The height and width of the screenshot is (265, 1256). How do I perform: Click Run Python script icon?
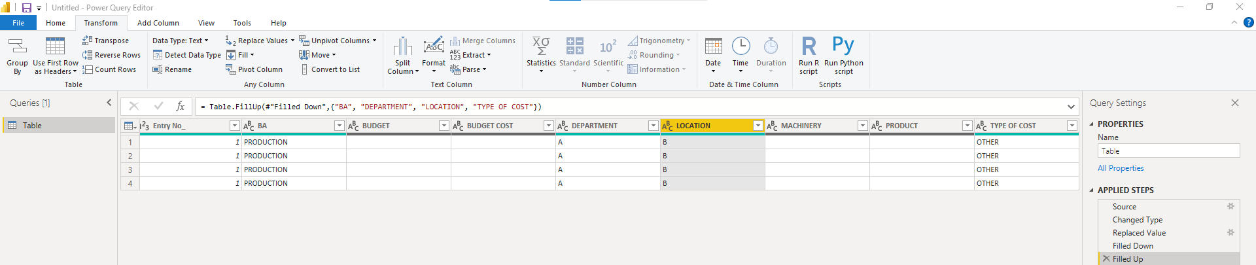tap(843, 45)
